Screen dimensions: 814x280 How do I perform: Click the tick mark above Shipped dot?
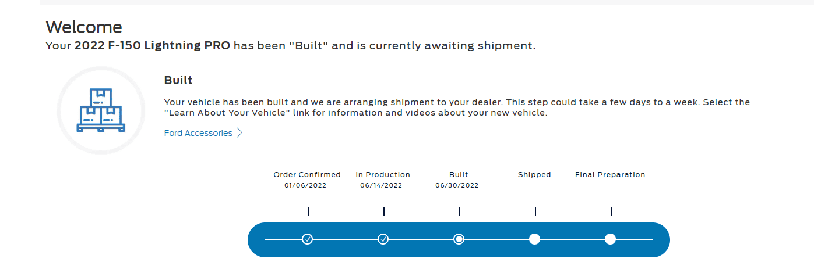(x=535, y=211)
